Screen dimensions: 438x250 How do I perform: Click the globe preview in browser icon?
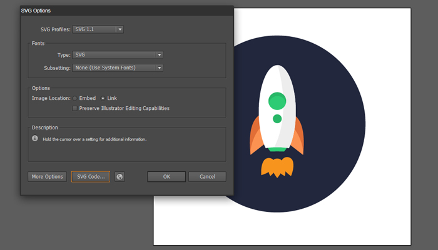[120, 177]
